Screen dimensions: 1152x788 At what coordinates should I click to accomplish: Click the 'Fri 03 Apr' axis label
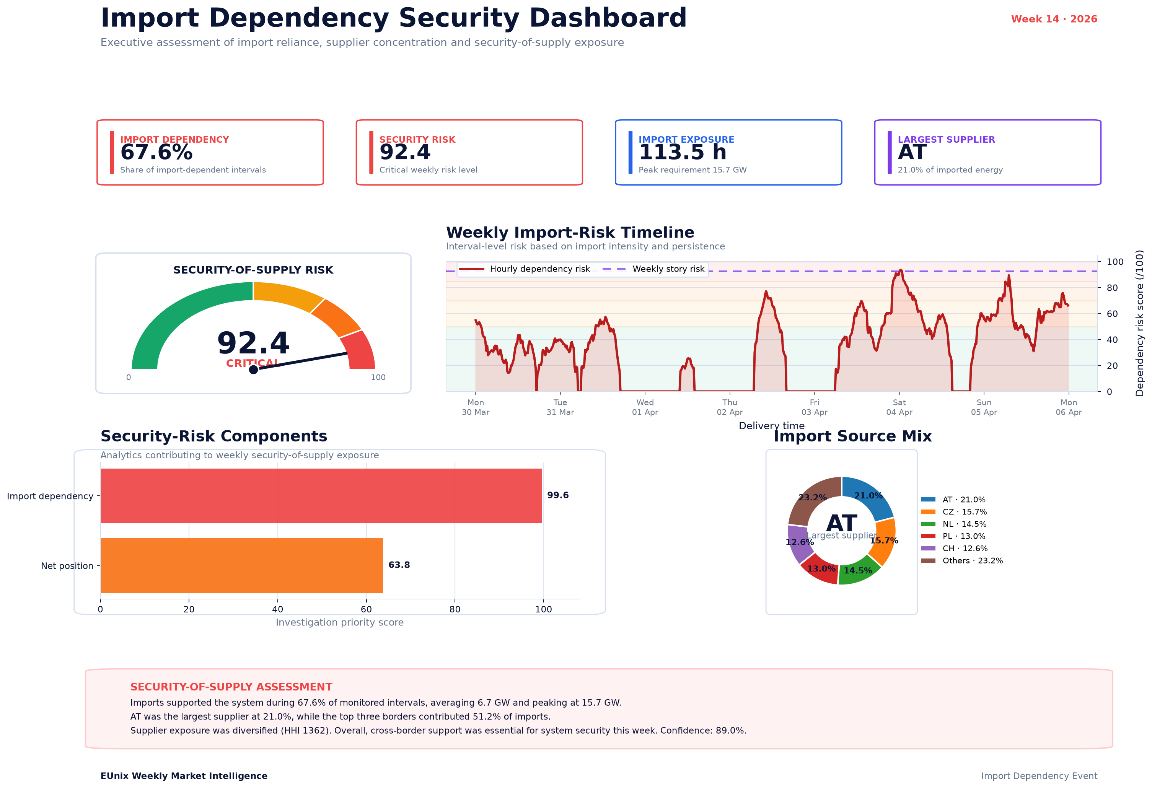(x=815, y=407)
